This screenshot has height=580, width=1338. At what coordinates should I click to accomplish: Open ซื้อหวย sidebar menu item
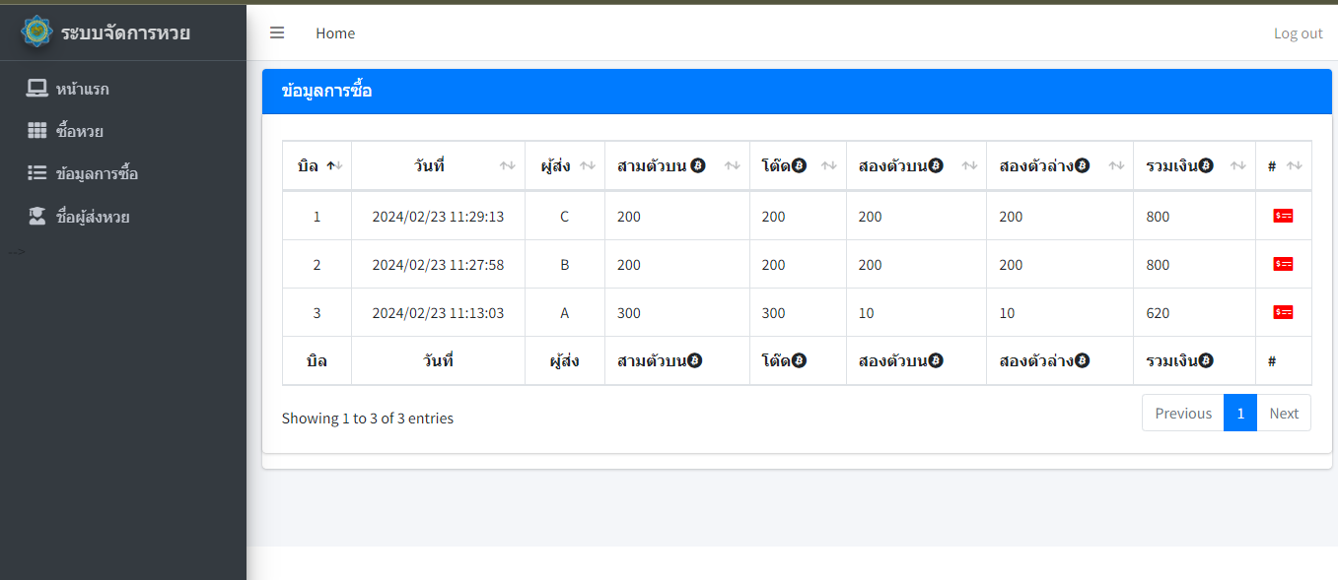(80, 131)
